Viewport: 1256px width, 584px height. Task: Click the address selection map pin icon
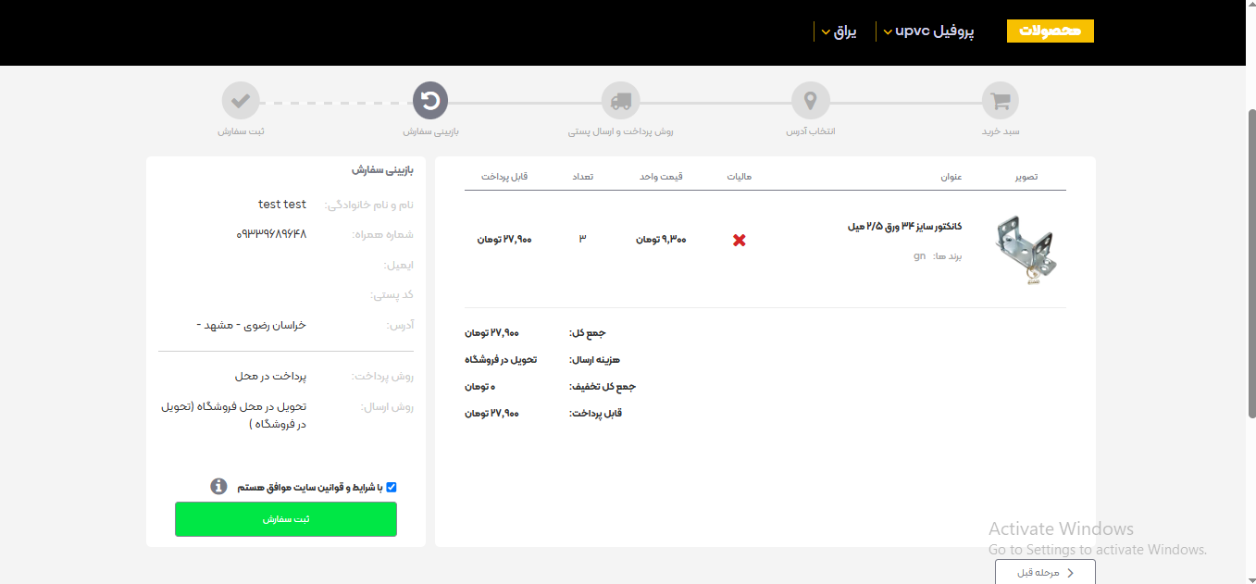(810, 100)
